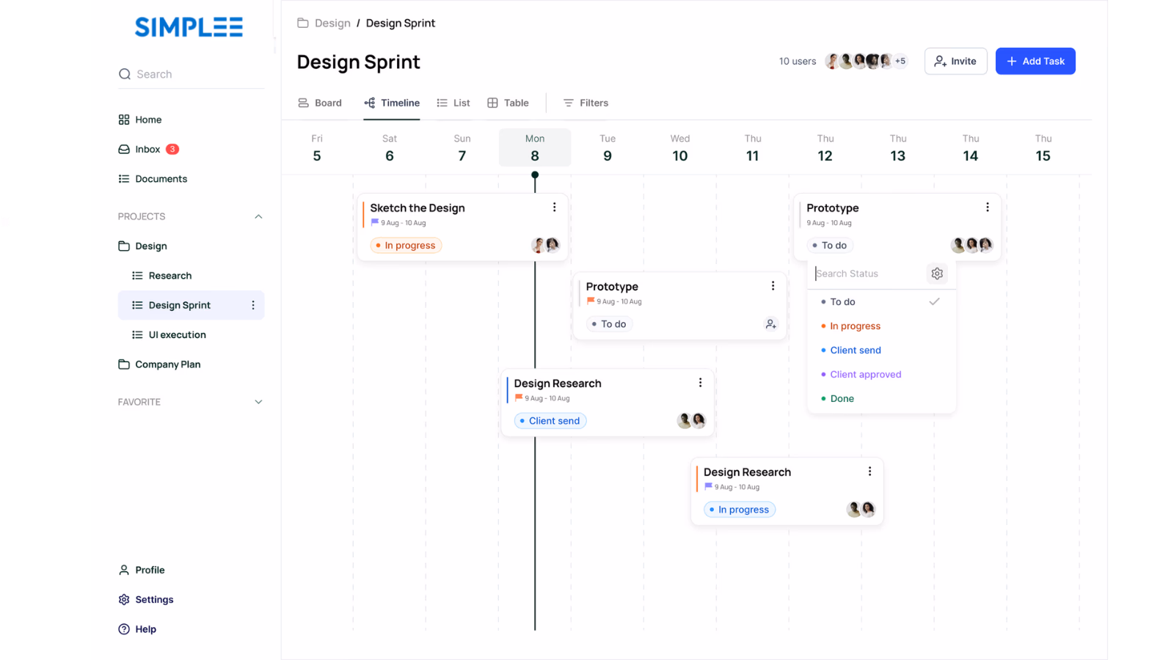Click the Add Task button
Viewport: 1174px width, 660px height.
1035,62
